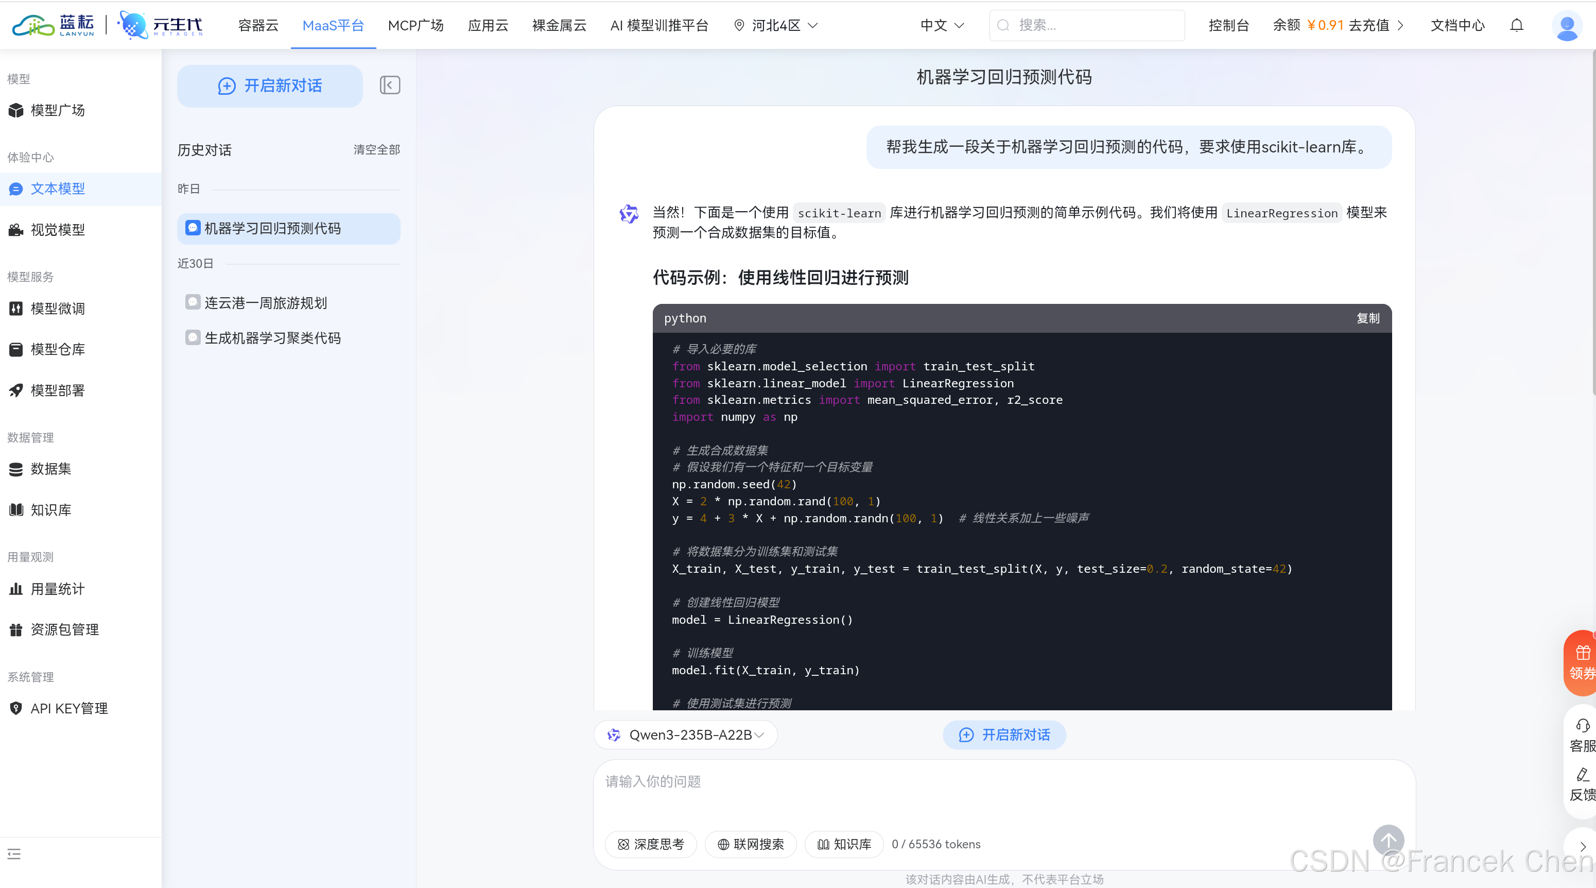This screenshot has width=1596, height=888.
Task: Open the Qwen3-235B-A22B model dropdown
Action: 685,735
